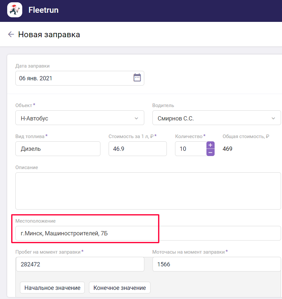Click the Начальное значение button
The height and width of the screenshot is (299, 282).
coord(52,288)
